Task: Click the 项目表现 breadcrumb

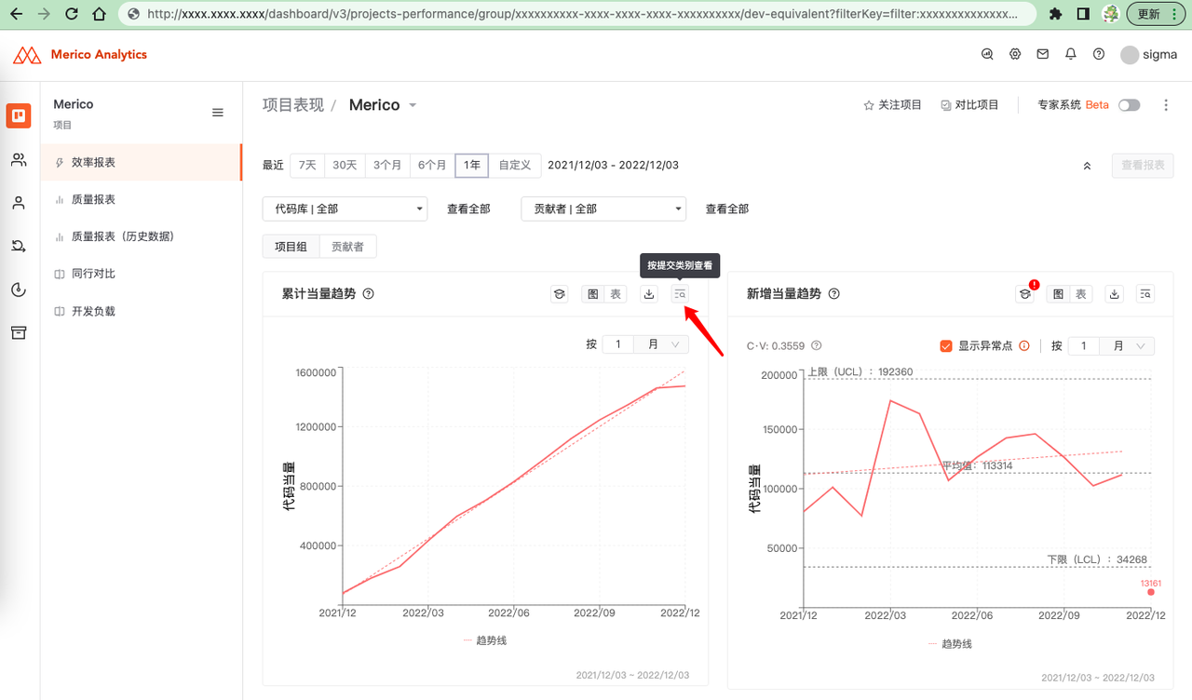Action: pyautogui.click(x=293, y=105)
